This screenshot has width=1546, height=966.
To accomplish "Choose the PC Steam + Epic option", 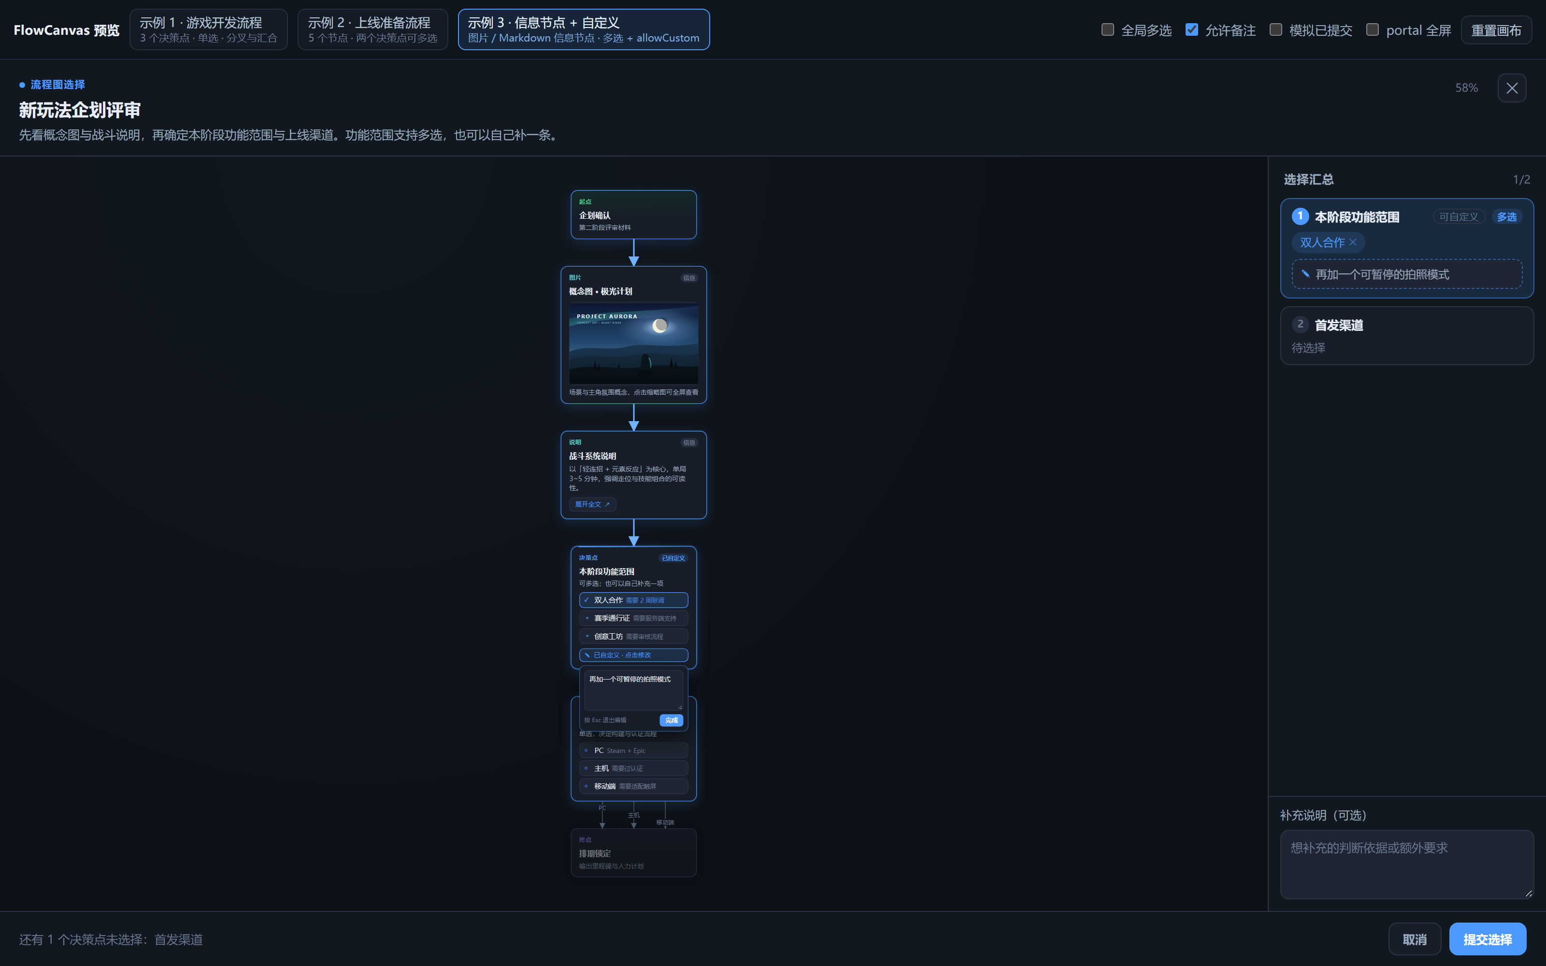I will click(x=633, y=751).
